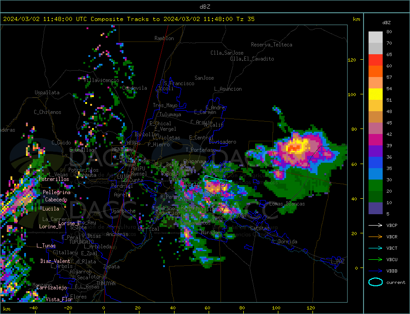Click the orange VBCR arrow legend icon

coord(375,237)
